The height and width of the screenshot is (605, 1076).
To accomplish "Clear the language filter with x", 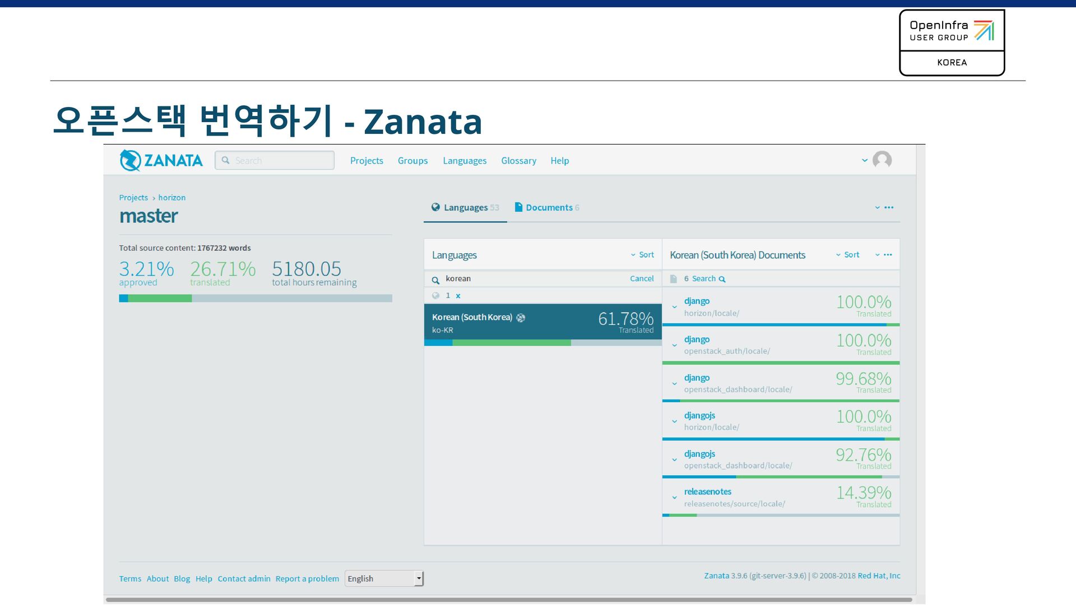I will [x=458, y=296].
